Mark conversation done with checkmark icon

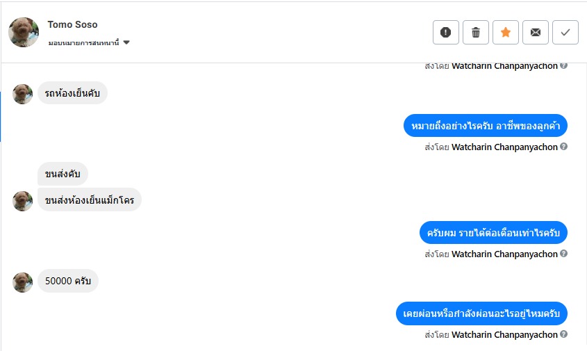[x=565, y=32]
